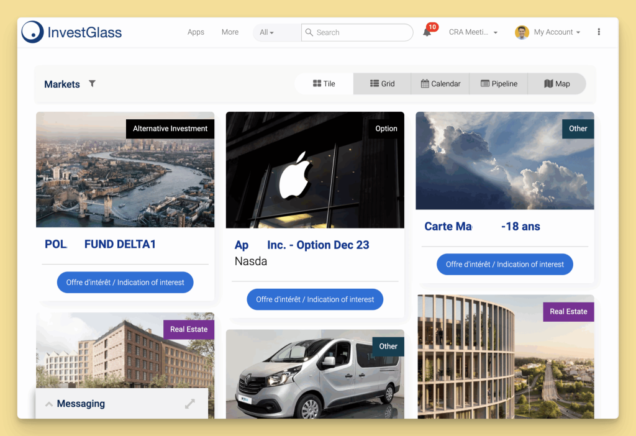Click Indication of interest on Apple Option card
This screenshot has height=436, width=636.
pos(315,299)
